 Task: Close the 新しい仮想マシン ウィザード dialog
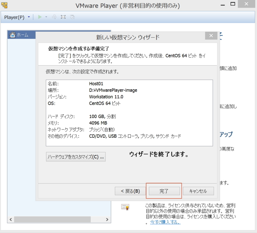211,36
